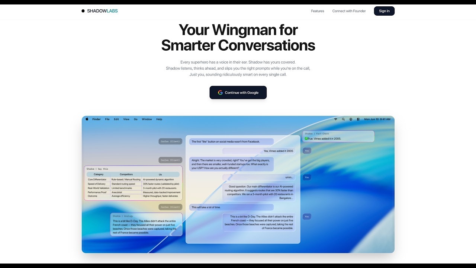Click the You tag next to 'umm...'
476x268 pixels.
(307, 177)
